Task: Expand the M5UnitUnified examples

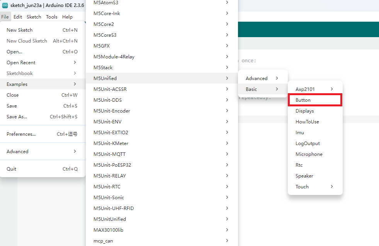Action: click(162, 219)
